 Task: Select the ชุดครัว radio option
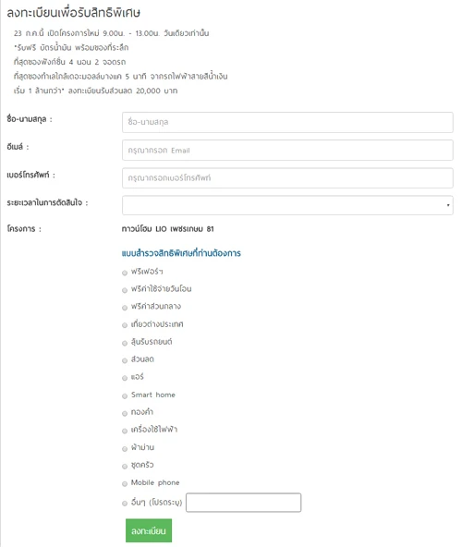pyautogui.click(x=125, y=466)
